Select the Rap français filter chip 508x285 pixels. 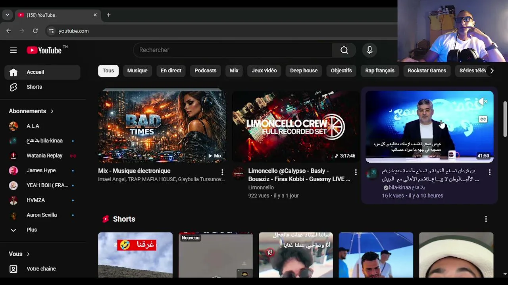click(x=380, y=70)
